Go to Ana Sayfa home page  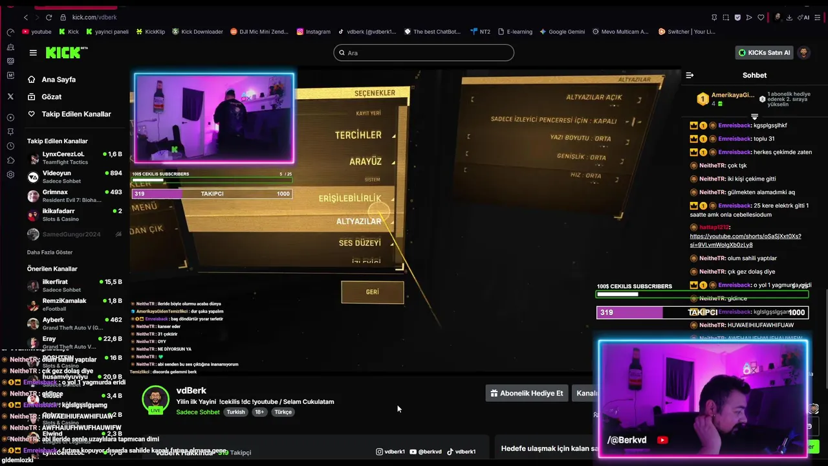pos(52,80)
